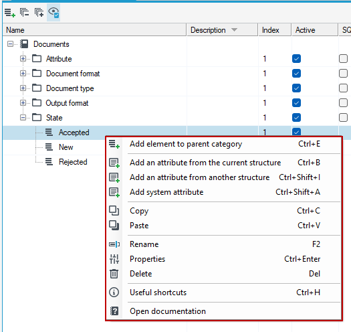Select Rename from the context menu

(x=224, y=244)
